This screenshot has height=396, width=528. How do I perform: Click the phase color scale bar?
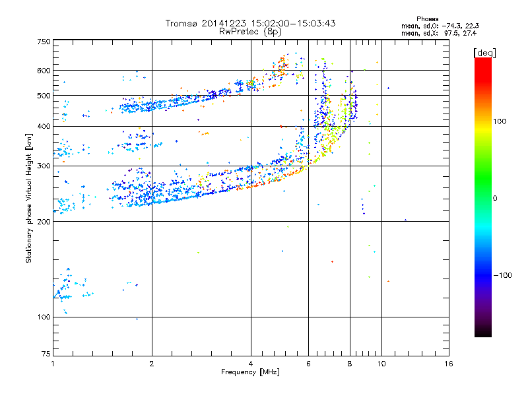[483, 197]
